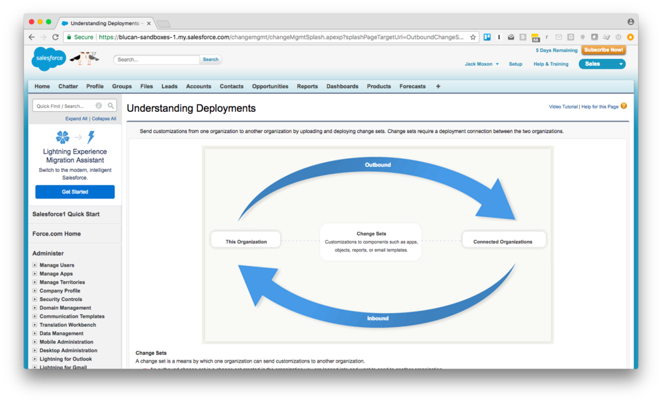The width and height of the screenshot is (662, 403).
Task: Open the Sales app picker dropdown
Action: point(602,64)
